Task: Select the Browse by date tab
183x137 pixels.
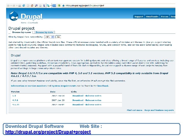Action: point(44,32)
